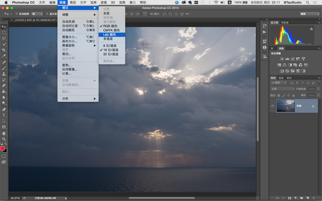
Task: Select the Paint Bucket tool
Action: (x=4, y=91)
